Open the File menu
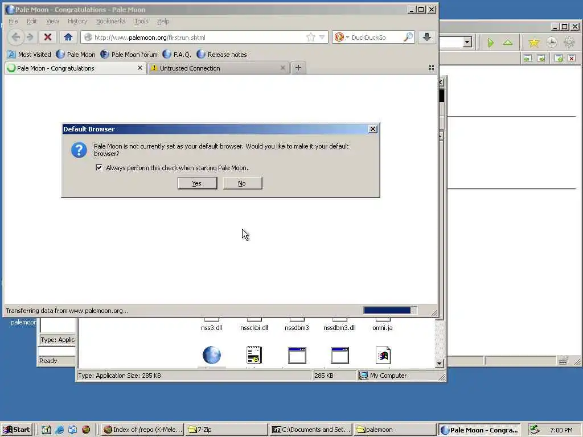The height and width of the screenshot is (437, 583). (13, 21)
